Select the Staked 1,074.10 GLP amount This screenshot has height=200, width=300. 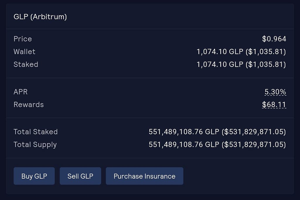(220, 65)
